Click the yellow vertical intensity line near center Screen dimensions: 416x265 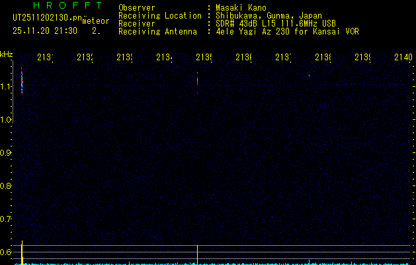click(x=198, y=254)
